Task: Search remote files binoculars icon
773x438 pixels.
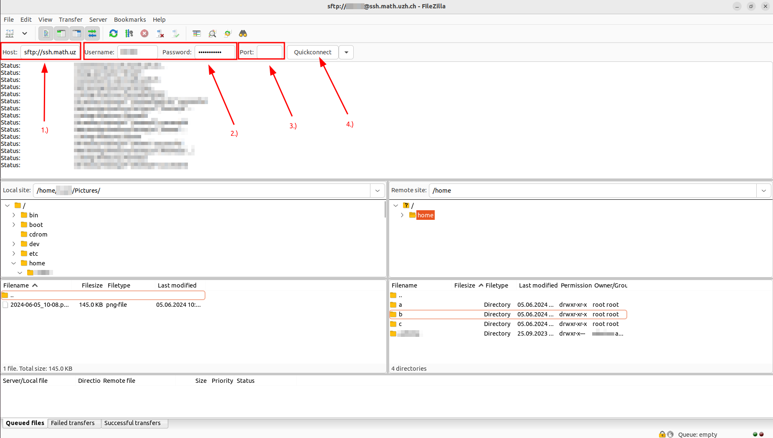Action: (243, 33)
